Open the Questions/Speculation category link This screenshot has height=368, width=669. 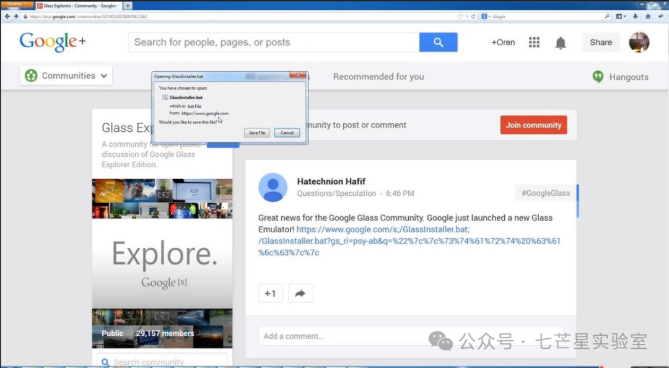click(336, 193)
